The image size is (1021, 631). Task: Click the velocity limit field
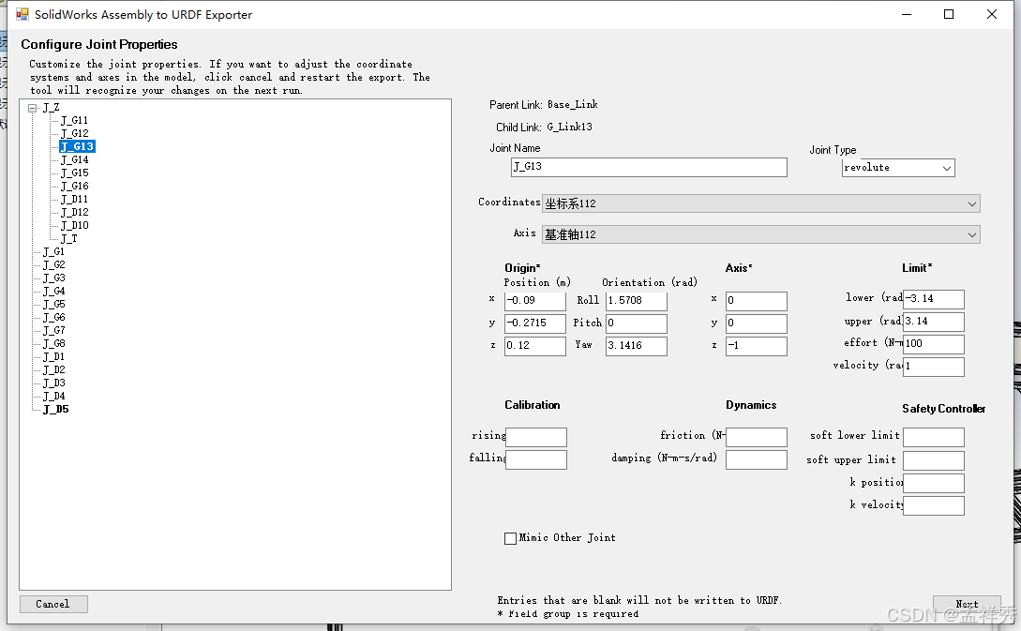[x=933, y=367]
